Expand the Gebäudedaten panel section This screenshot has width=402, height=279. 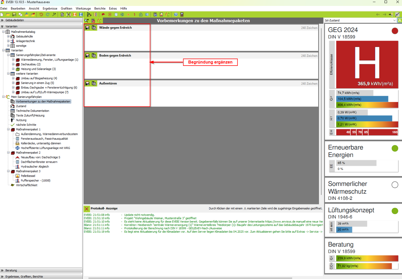point(2,20)
